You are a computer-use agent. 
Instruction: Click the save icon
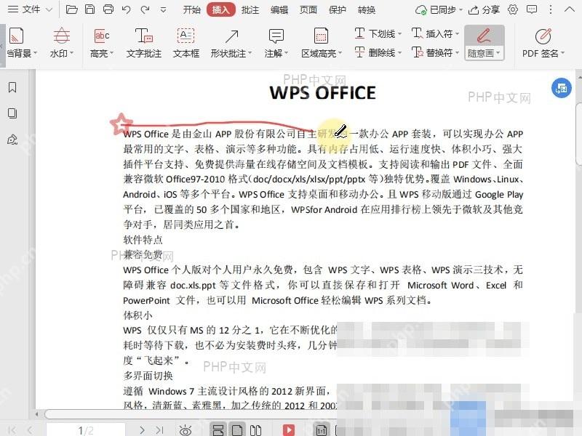point(89,9)
